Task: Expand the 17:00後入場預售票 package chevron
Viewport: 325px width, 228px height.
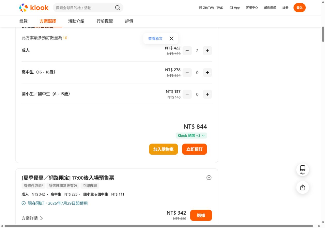Action: coord(209,178)
